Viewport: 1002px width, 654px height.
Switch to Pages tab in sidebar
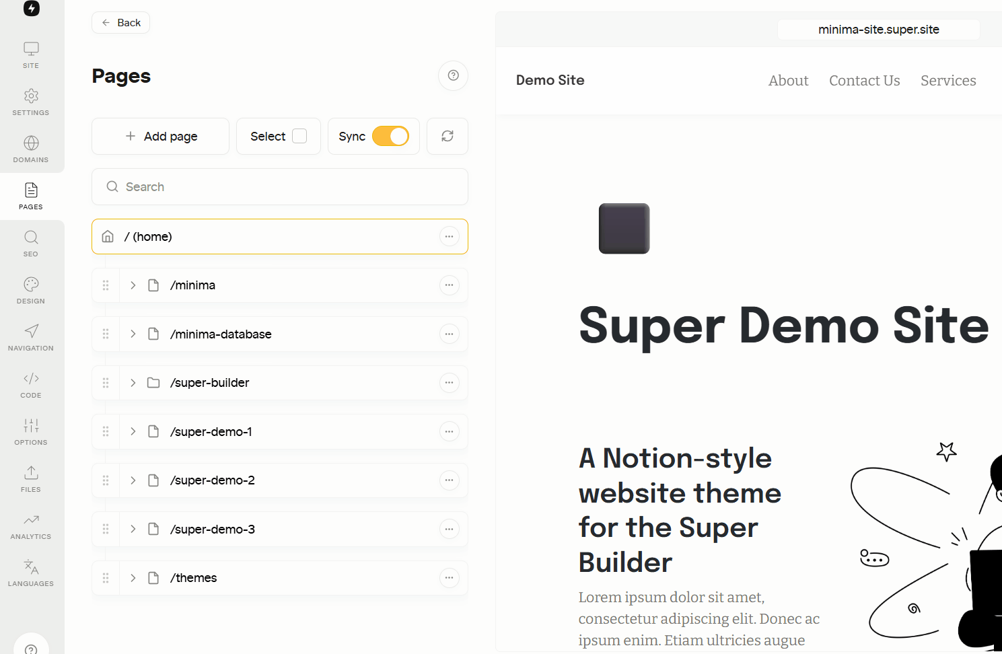point(31,196)
